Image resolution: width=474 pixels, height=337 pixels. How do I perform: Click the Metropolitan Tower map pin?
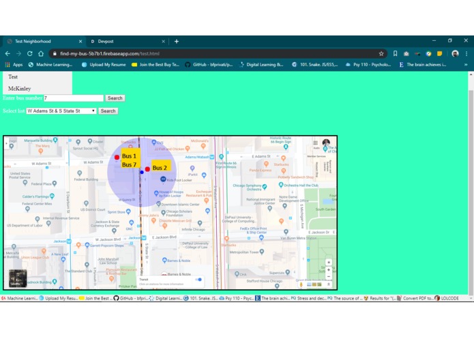coord(262,252)
